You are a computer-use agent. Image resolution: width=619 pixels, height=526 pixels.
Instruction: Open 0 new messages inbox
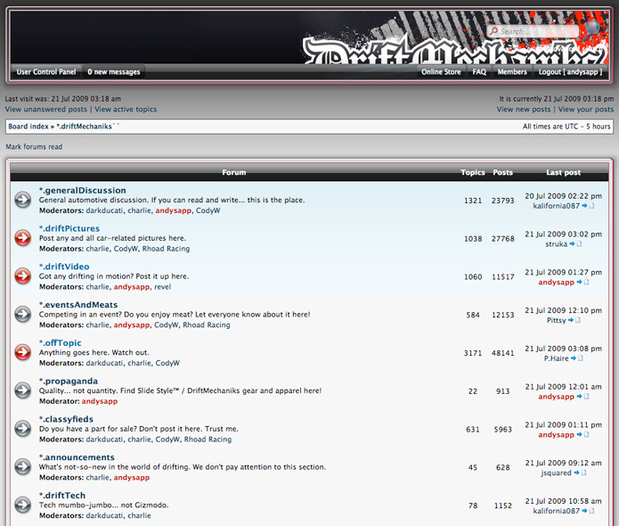(114, 72)
